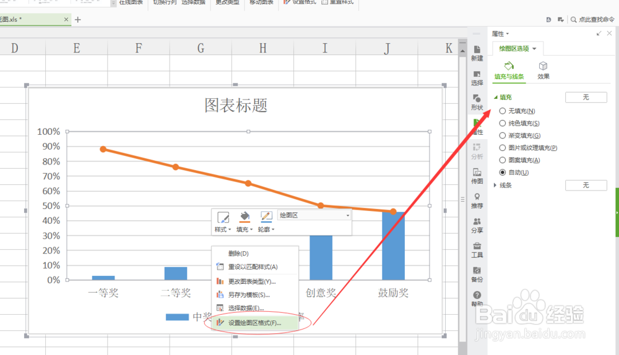Click the 创意奖 axis label
619x355 pixels.
pos(321,293)
